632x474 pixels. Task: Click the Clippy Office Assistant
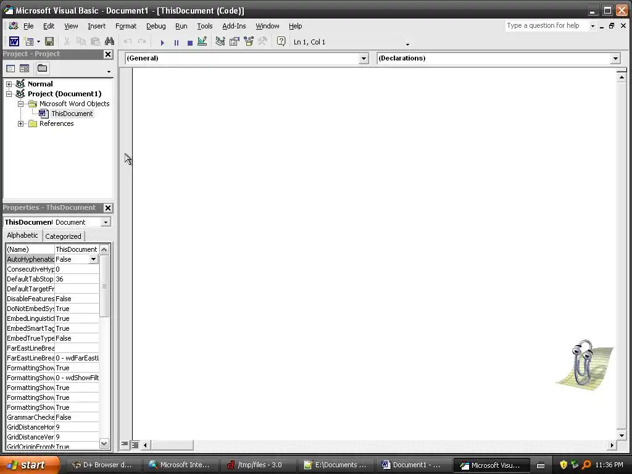click(x=584, y=365)
